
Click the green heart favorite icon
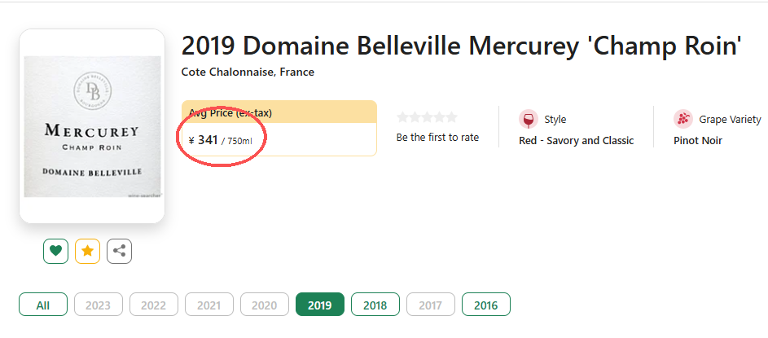tap(55, 252)
